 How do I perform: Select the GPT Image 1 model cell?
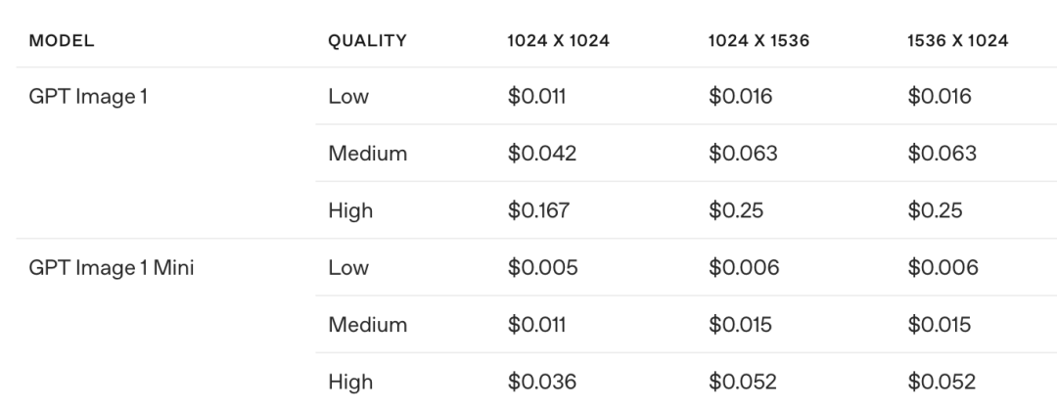[88, 97]
